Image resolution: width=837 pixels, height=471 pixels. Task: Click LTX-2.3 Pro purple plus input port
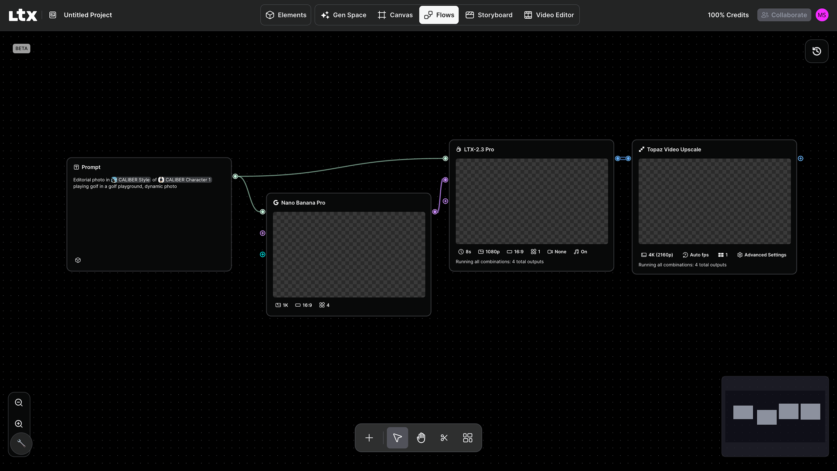(446, 201)
